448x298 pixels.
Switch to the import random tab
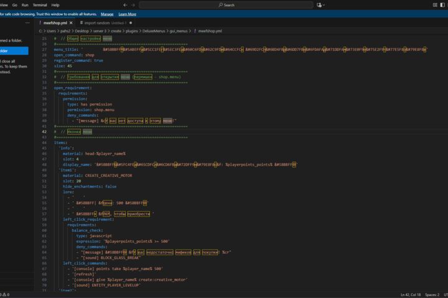[103, 23]
